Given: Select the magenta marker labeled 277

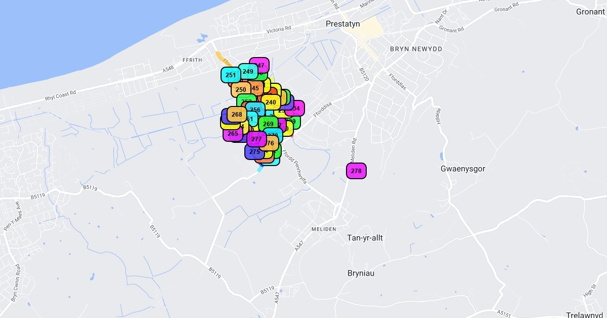Looking at the screenshot, I should 256,139.
